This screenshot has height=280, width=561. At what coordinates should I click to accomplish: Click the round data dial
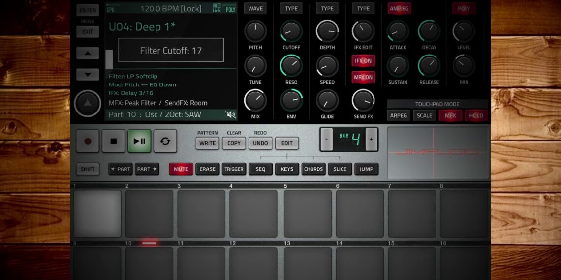coord(88,104)
